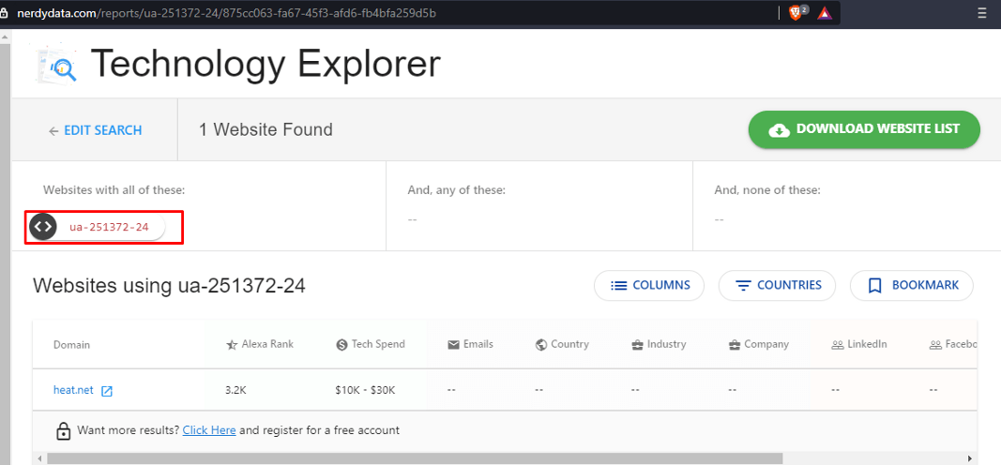The height and width of the screenshot is (465, 1001).
Task: Sort by Domain column header
Action: click(x=71, y=345)
